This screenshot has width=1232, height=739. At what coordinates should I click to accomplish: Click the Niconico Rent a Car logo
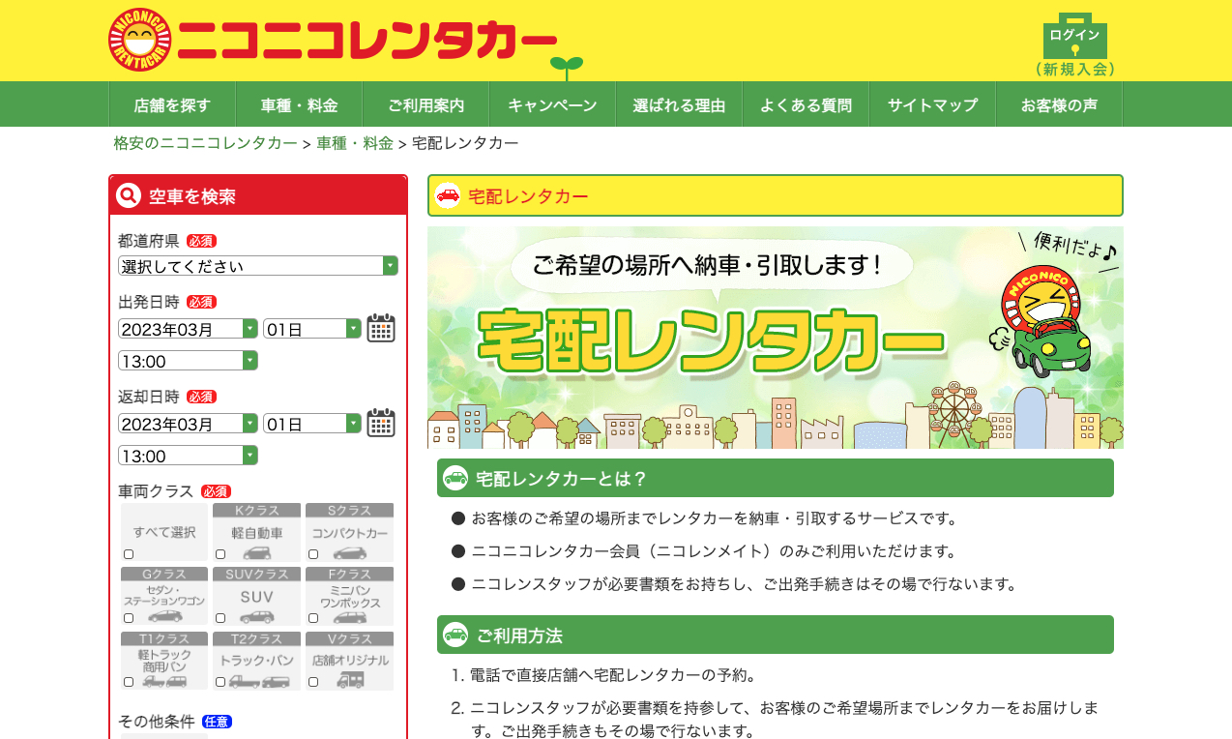pyautogui.click(x=140, y=40)
